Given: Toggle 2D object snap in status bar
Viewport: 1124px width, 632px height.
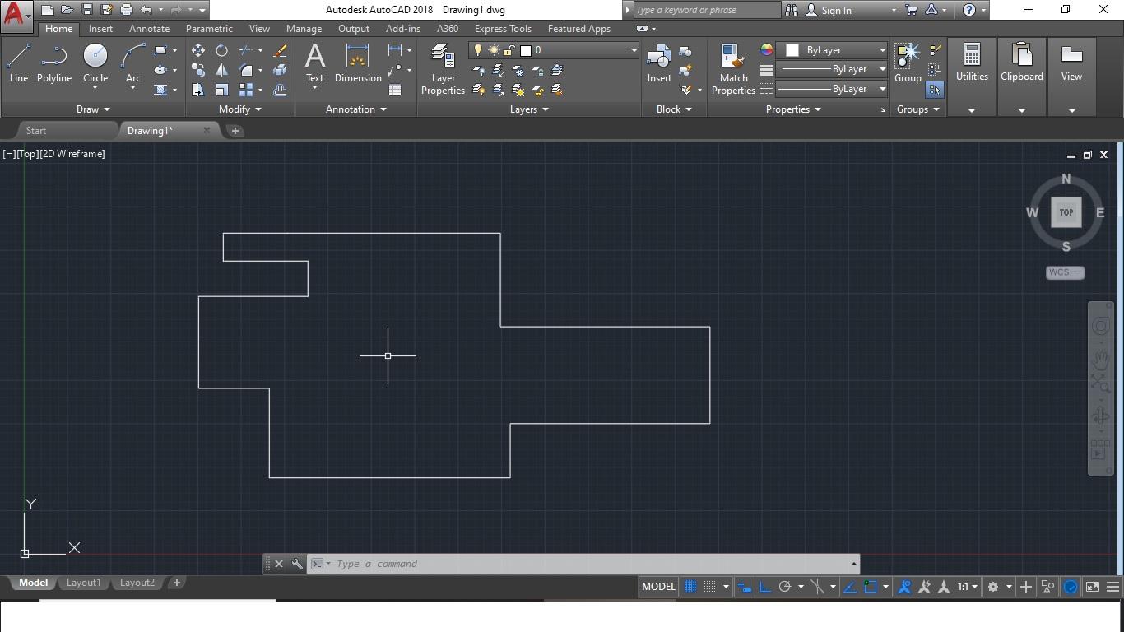Looking at the screenshot, I should point(870,587).
